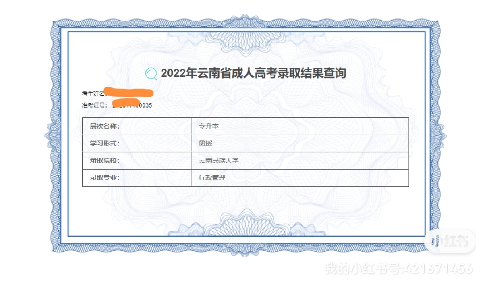
Task: Click the 专升本 value cell
Action: pos(300,126)
